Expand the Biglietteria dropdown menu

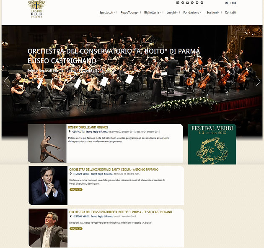click(152, 13)
